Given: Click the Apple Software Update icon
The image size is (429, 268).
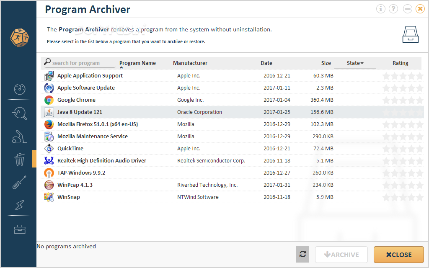Looking at the screenshot, I should 49,88.
